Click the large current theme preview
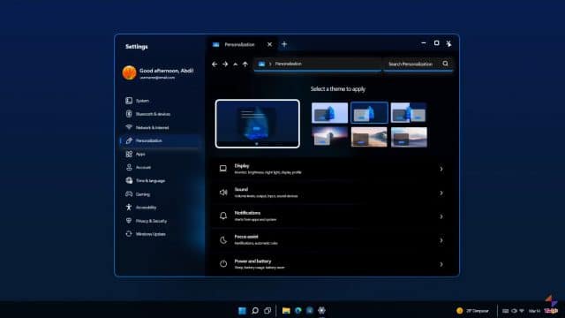This screenshot has width=565, height=318. 257,124
